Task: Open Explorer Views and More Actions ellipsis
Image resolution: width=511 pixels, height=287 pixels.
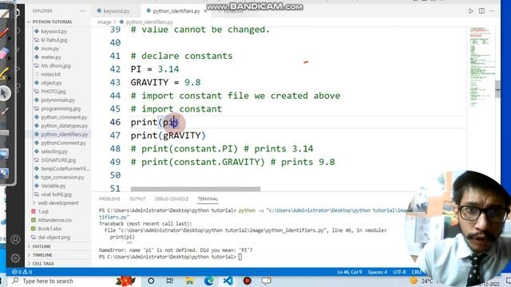Action: point(82,10)
